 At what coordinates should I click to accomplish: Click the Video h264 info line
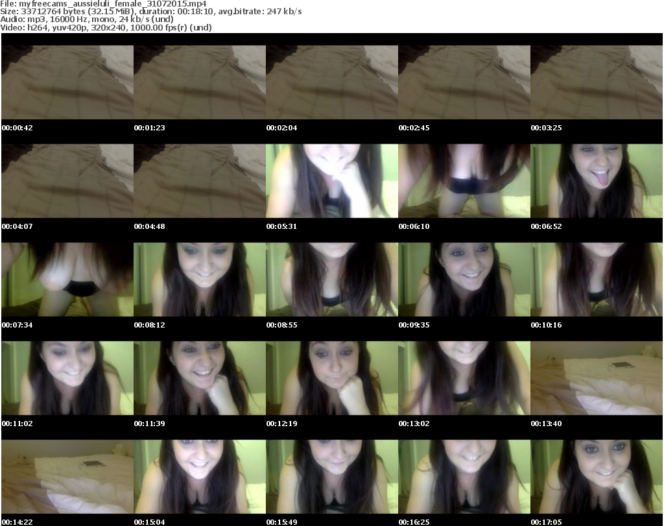pos(106,27)
